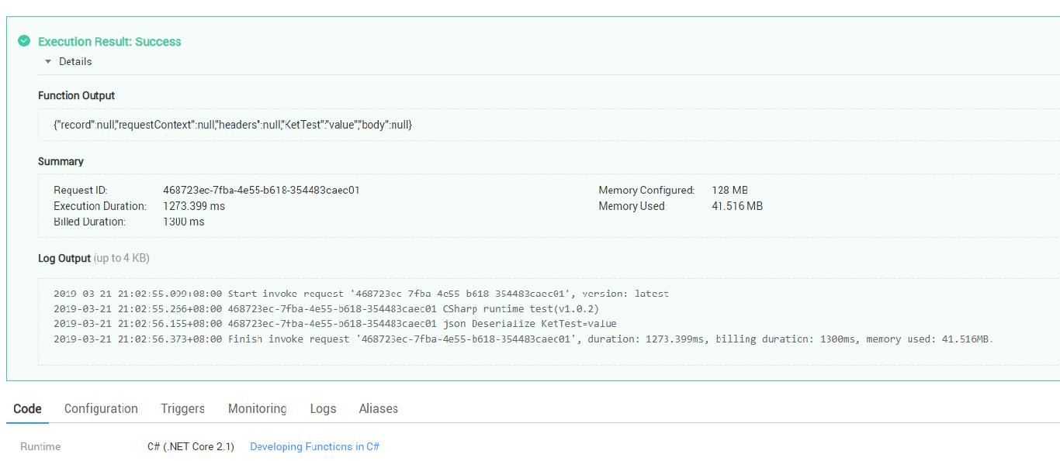Open the Developing Functions in C# link
This screenshot has height=461, width=1060.
point(314,446)
